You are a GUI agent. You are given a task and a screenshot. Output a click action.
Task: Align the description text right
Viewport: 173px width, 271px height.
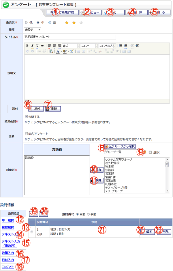(x=59, y=46)
